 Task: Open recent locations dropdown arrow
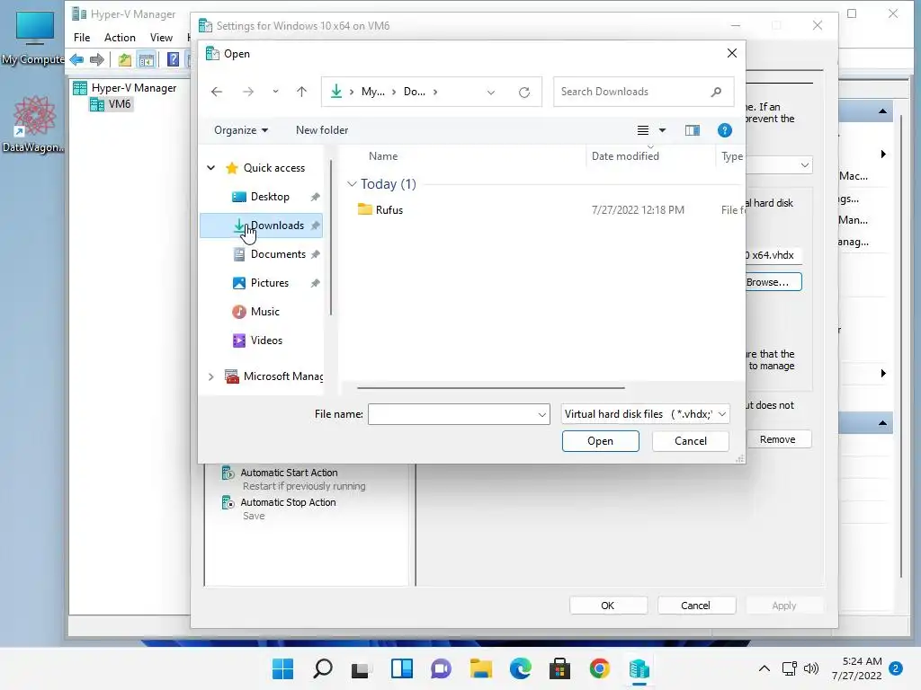click(275, 92)
